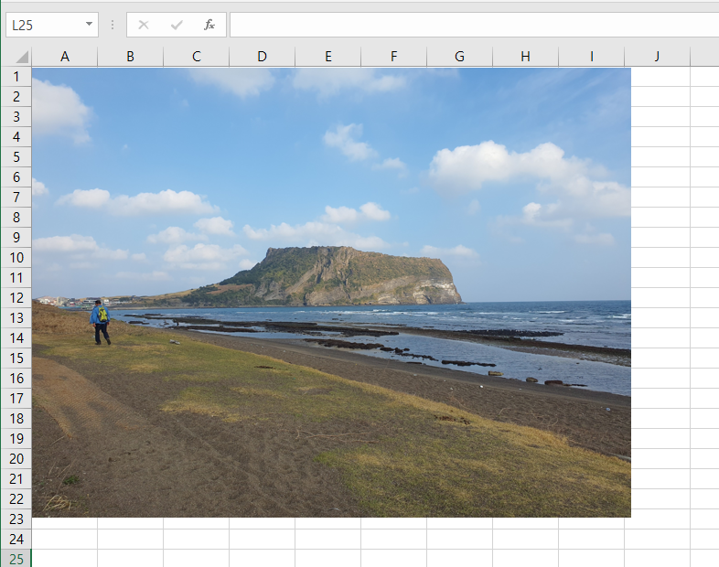
Task: Select row 1 header
Action: [16, 77]
